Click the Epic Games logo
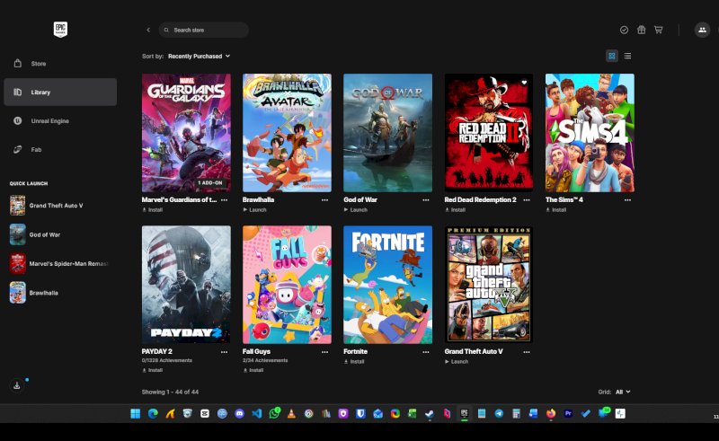This screenshot has width=719, height=441. click(60, 29)
